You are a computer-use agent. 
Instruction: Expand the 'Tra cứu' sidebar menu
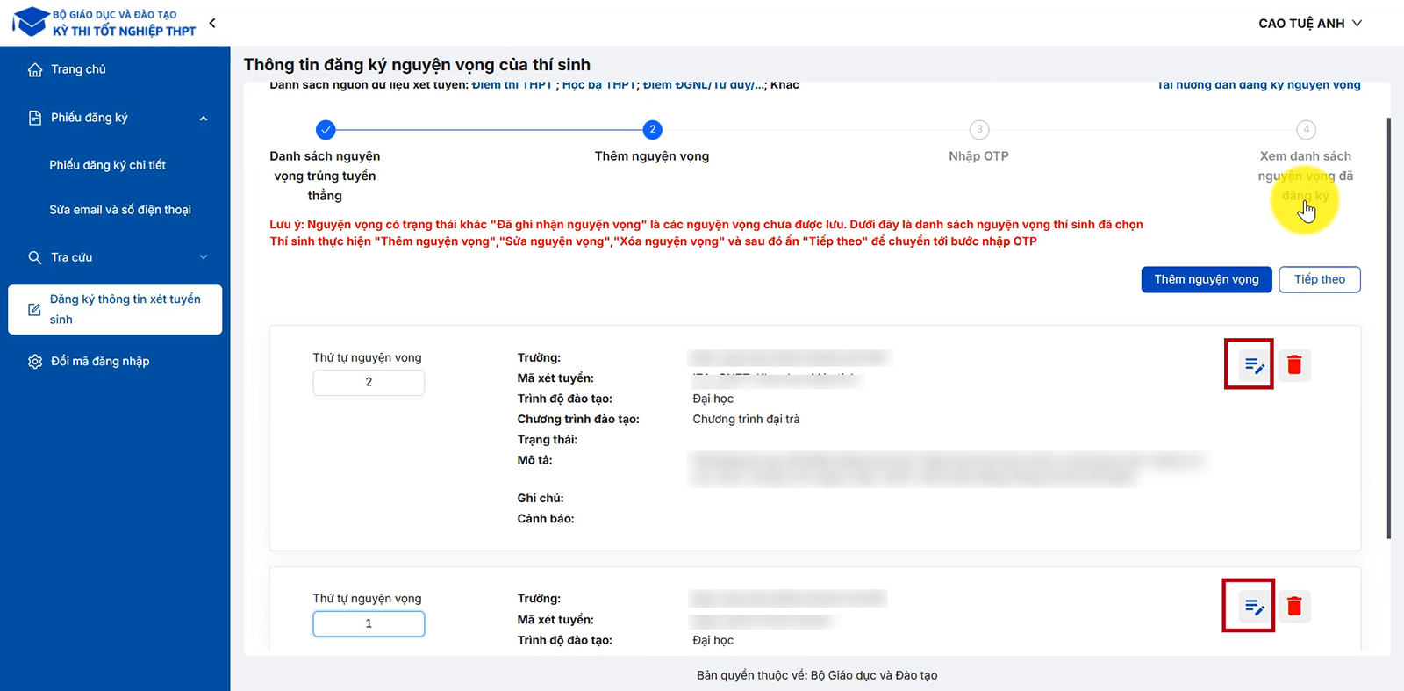[x=204, y=257]
